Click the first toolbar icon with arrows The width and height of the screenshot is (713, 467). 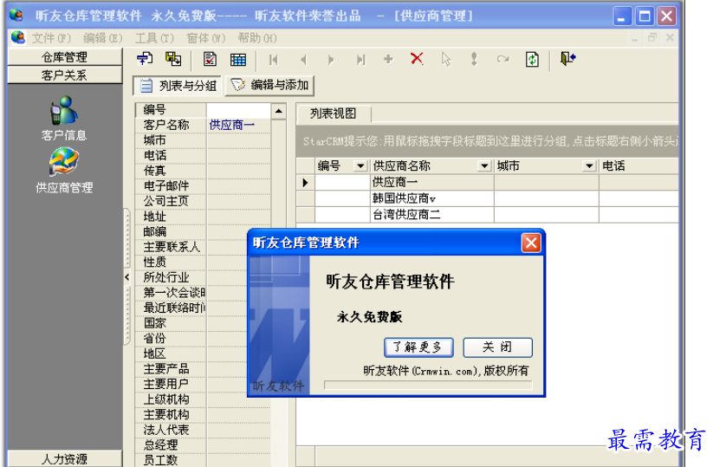pos(145,59)
